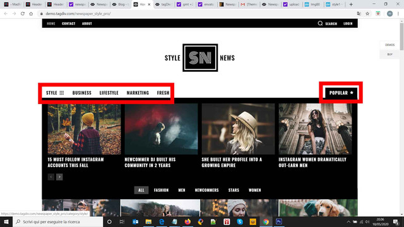This screenshot has width=404, height=227.
Task: Click the browser address bar URL
Action: tap(78, 14)
